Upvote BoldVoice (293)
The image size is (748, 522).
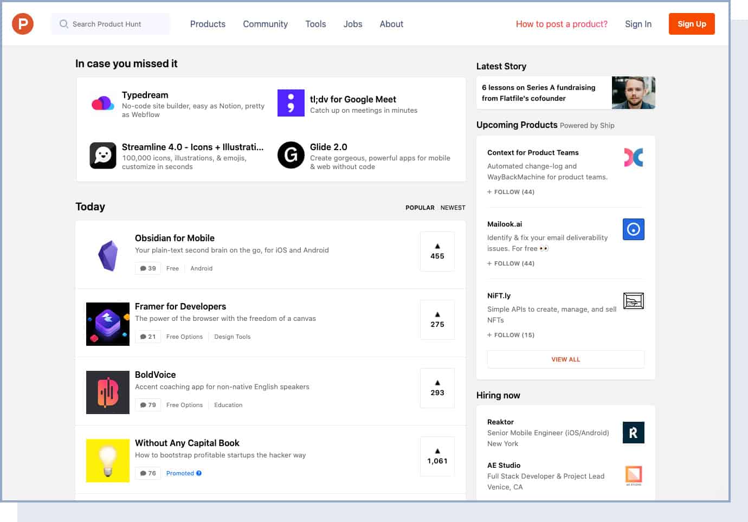click(437, 388)
